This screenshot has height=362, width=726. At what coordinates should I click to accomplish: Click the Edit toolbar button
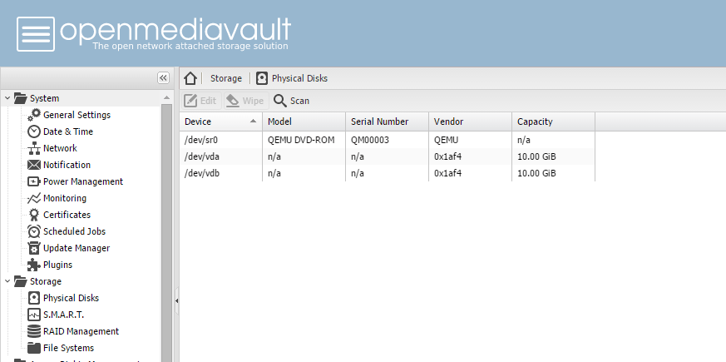tap(201, 101)
